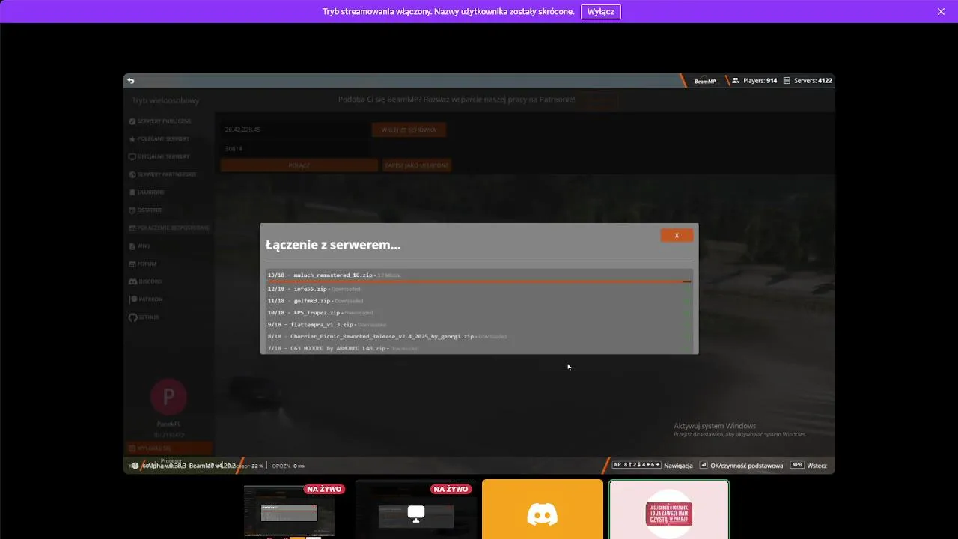The height and width of the screenshot is (539, 958).
Task: Click the maluch_remastered_16.zip download progress bar
Action: point(479,281)
